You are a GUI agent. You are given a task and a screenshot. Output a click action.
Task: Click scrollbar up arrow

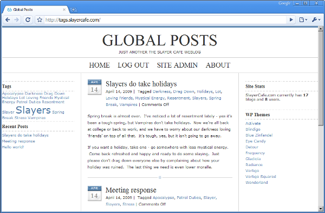(321, 29)
